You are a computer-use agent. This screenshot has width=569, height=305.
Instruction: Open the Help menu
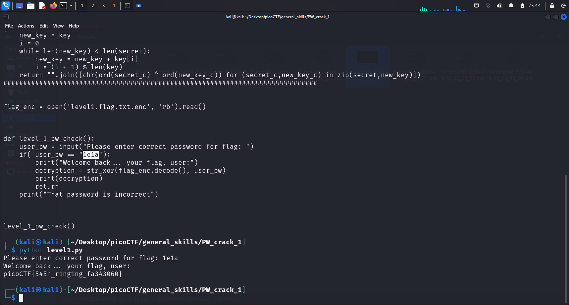(x=74, y=26)
